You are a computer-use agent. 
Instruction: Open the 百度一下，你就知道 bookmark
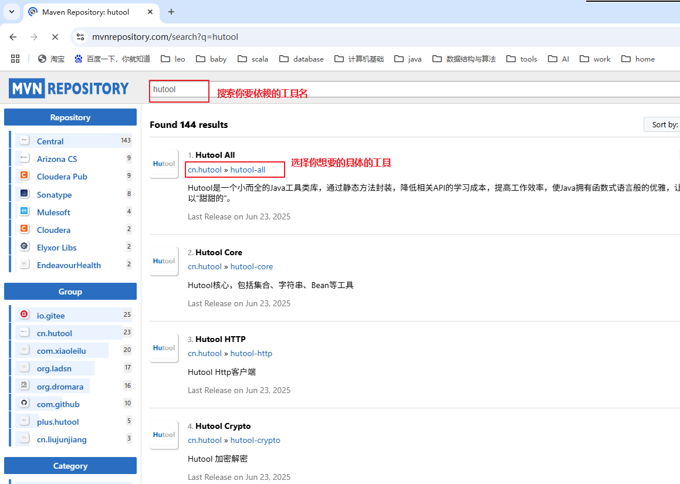pos(112,59)
